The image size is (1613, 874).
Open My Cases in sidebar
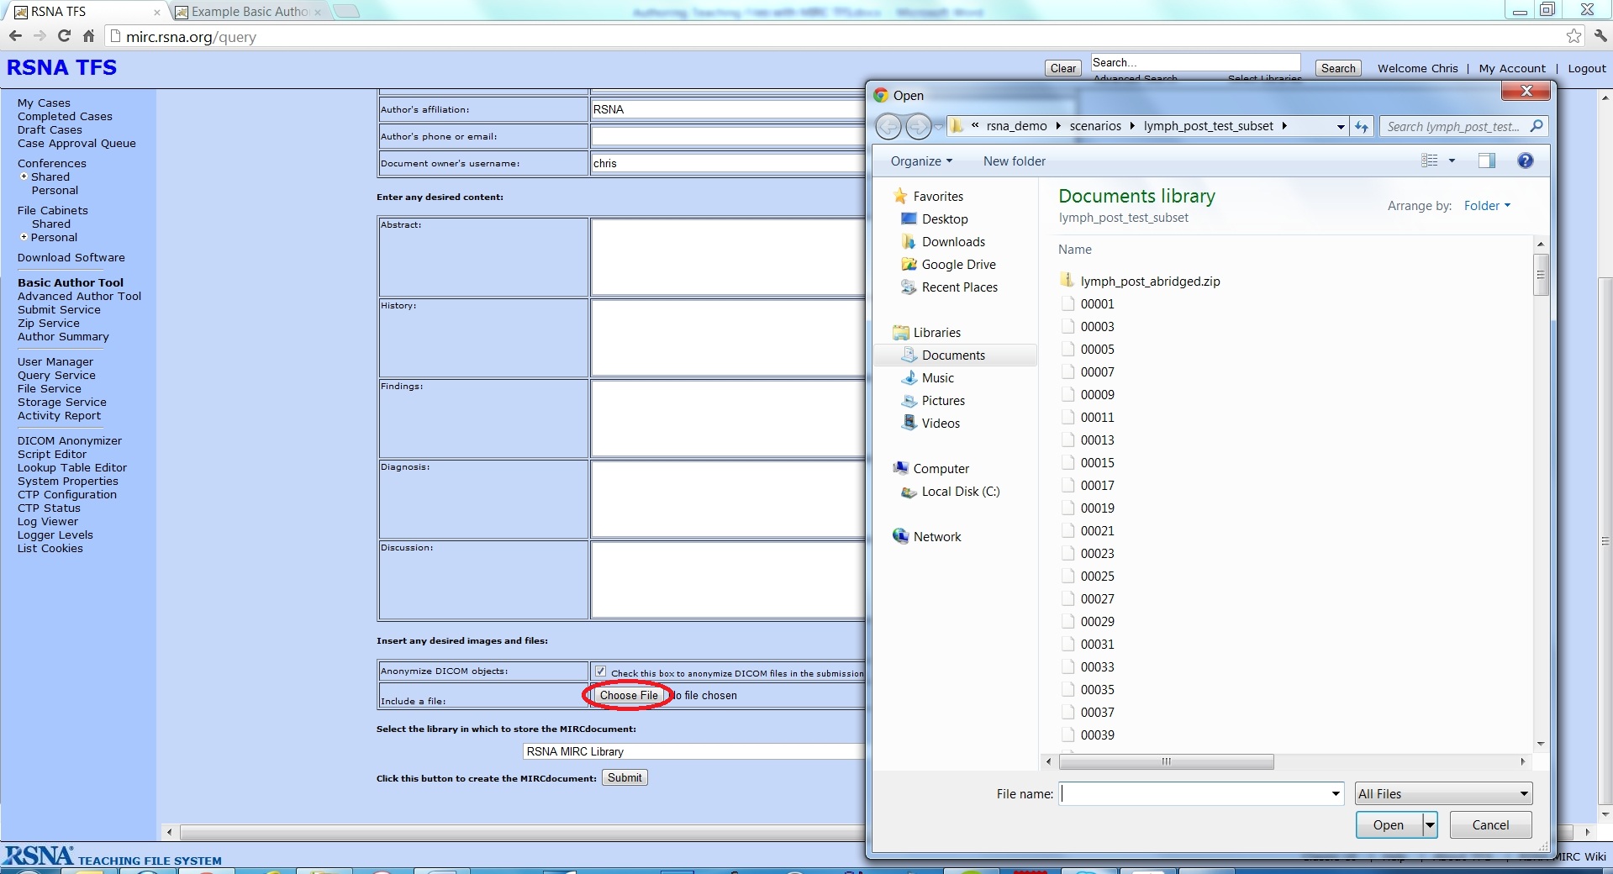tap(44, 103)
